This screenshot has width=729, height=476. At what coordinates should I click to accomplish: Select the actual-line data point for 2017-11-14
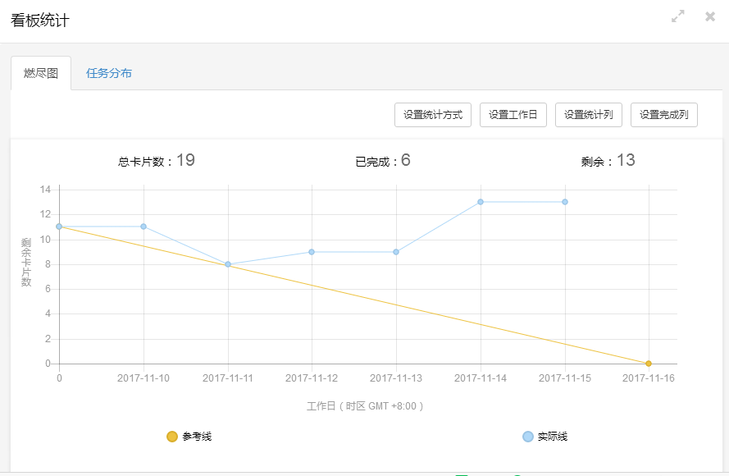[481, 202]
